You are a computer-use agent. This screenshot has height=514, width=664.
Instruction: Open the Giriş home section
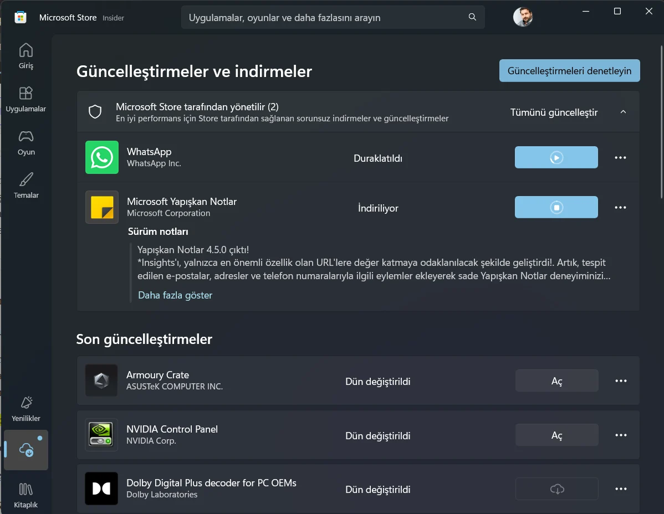(26, 56)
